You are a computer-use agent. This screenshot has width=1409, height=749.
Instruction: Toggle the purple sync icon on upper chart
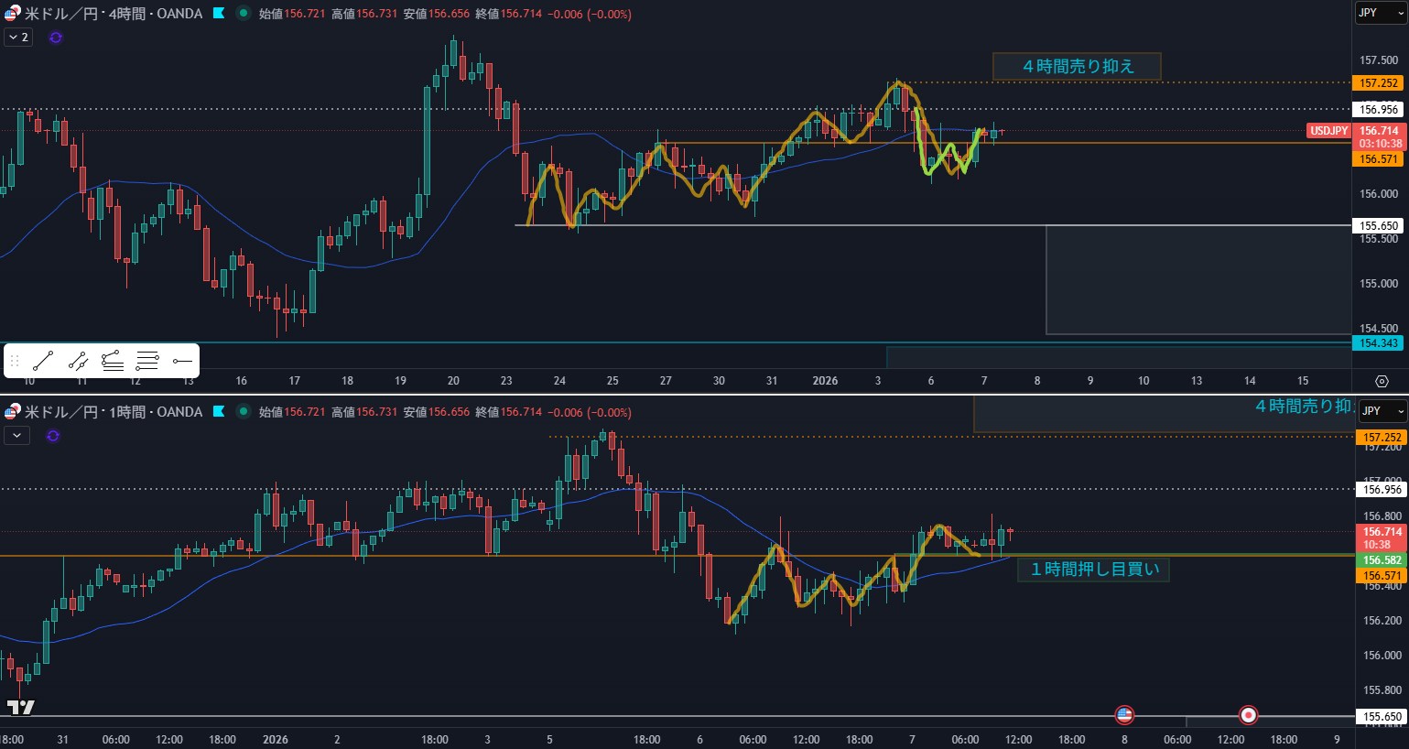(x=56, y=38)
